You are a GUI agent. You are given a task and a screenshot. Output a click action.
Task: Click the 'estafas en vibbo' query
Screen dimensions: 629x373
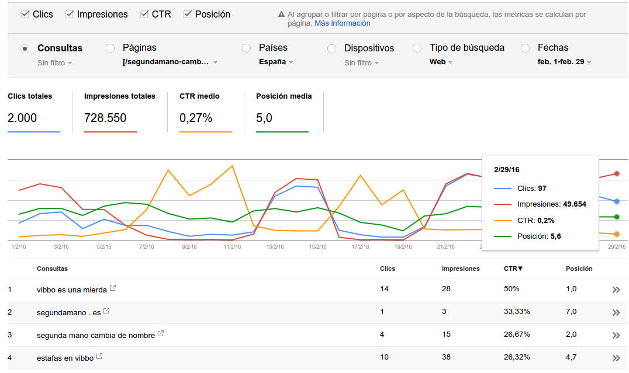pos(65,358)
